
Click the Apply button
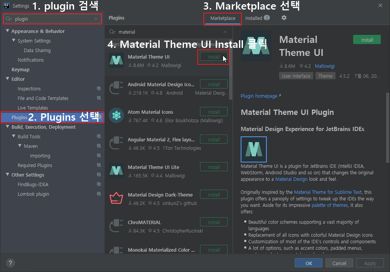click(370, 263)
